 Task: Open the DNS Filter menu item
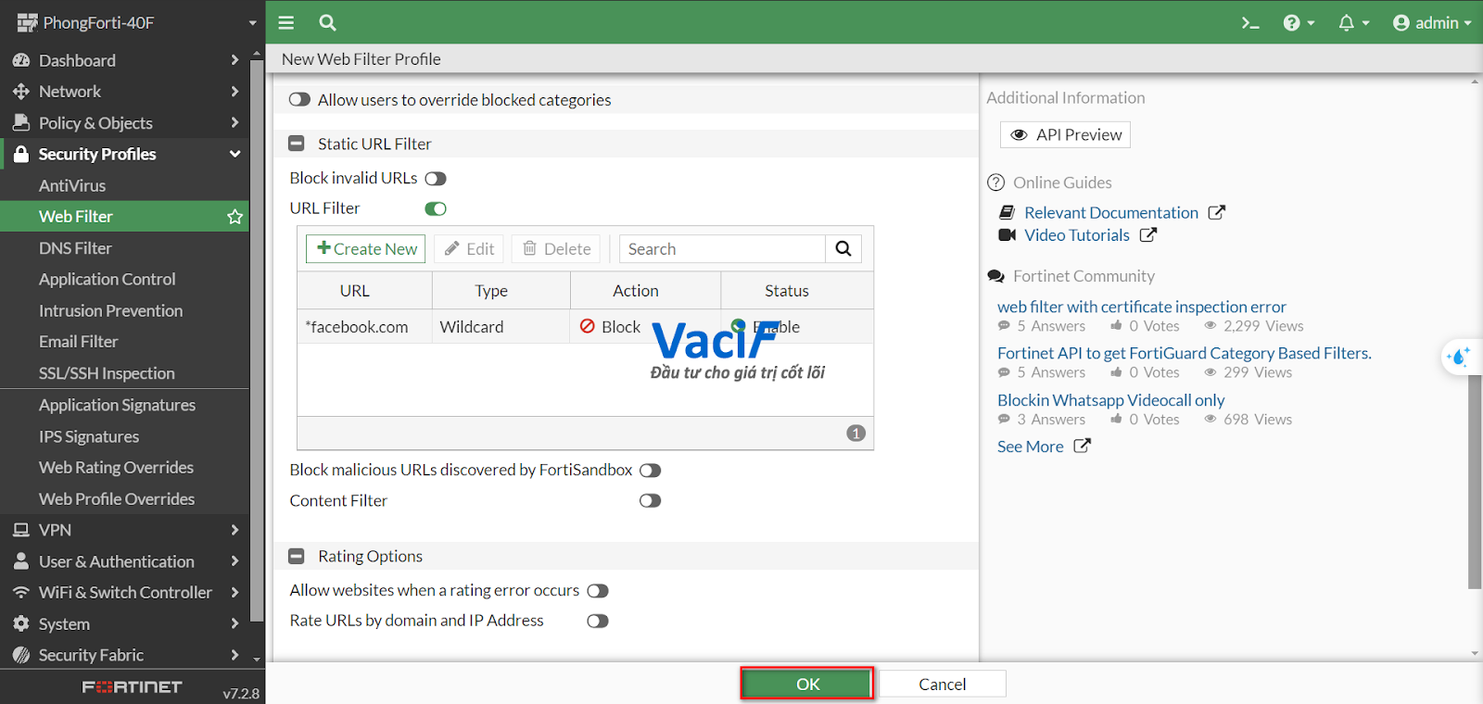[124, 248]
